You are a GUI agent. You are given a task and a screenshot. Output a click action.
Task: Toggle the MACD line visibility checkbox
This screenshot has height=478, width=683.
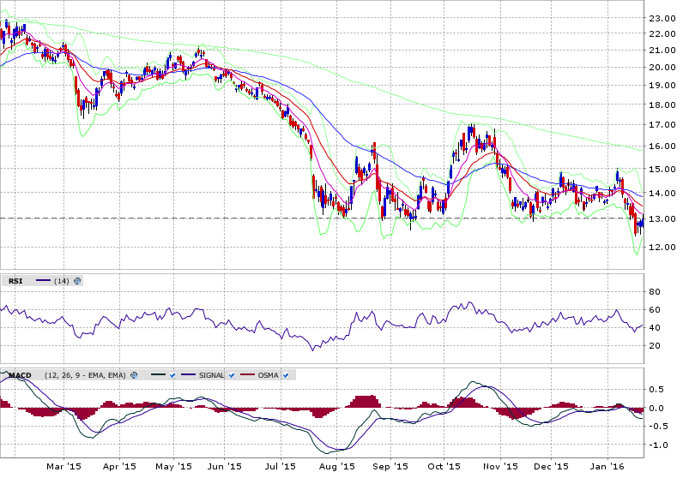click(x=172, y=375)
